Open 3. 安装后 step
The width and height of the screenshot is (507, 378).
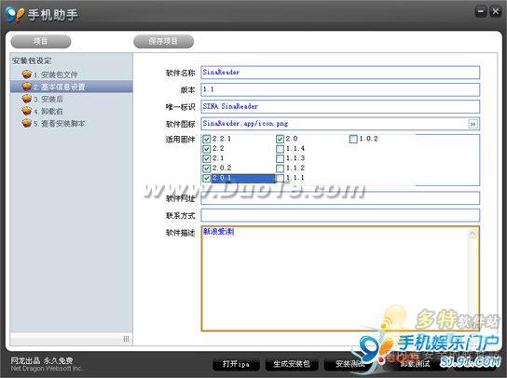tap(72, 99)
